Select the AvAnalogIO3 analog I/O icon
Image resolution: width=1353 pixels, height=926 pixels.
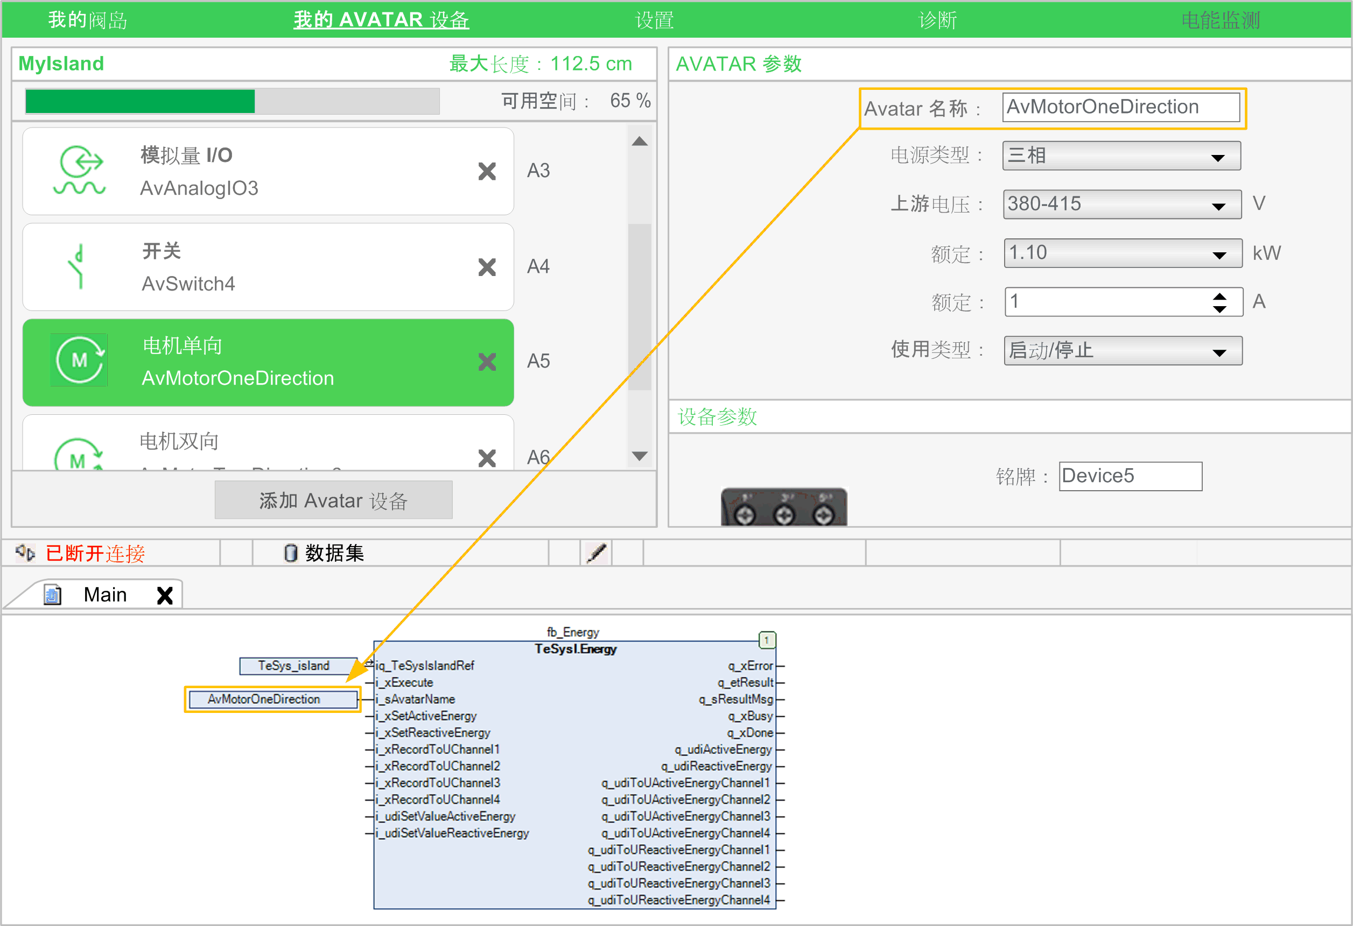(80, 170)
